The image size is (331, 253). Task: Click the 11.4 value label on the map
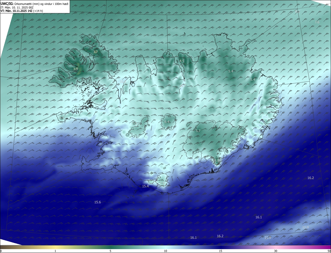point(305,227)
